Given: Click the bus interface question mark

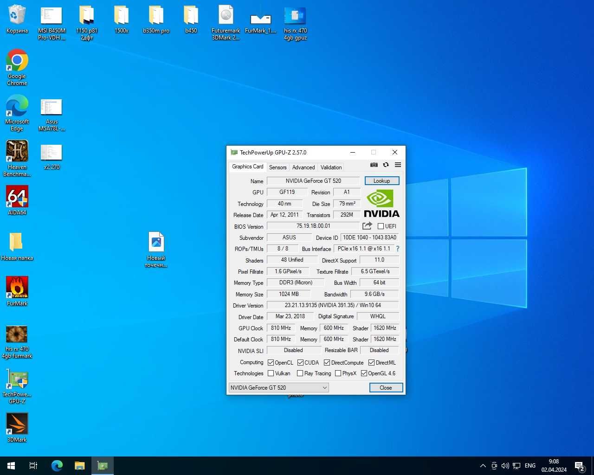Looking at the screenshot, I should [398, 249].
